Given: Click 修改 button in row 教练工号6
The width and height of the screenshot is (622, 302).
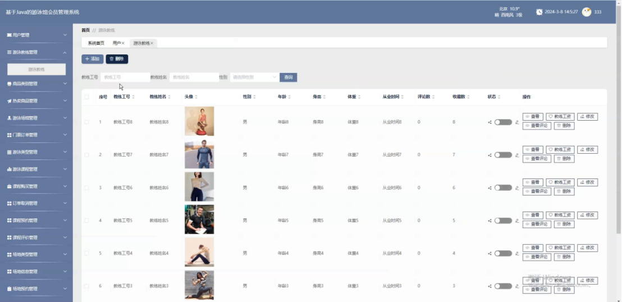Looking at the screenshot, I should tap(588, 182).
